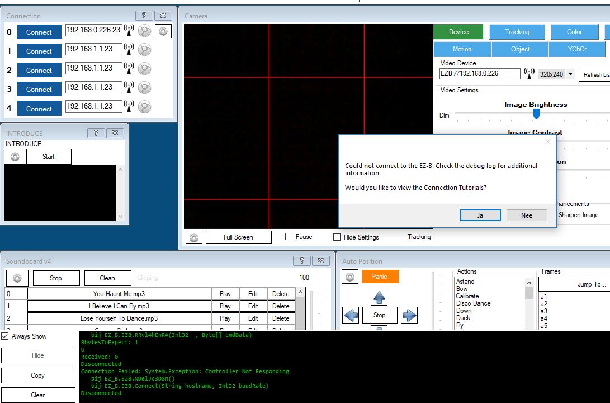Screen dimensions: 610x403
Task: Open Camera panel settings gear
Action: click(194, 237)
